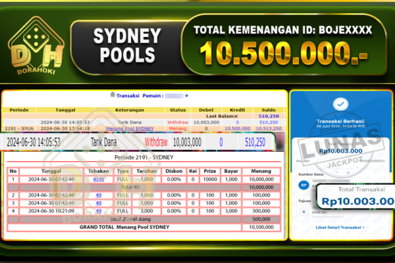
Task: Click the blurred player name field
Action: pos(174,95)
